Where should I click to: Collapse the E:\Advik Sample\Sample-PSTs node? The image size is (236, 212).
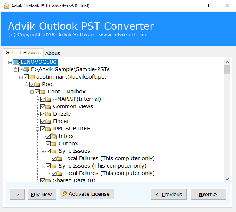pyautogui.click(x=15, y=70)
